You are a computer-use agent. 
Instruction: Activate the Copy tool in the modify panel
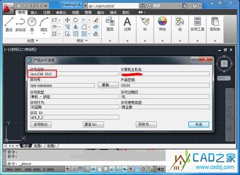coord(67,27)
